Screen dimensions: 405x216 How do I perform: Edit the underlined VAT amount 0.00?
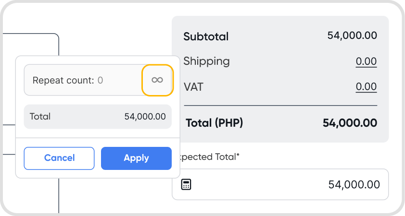[366, 87]
